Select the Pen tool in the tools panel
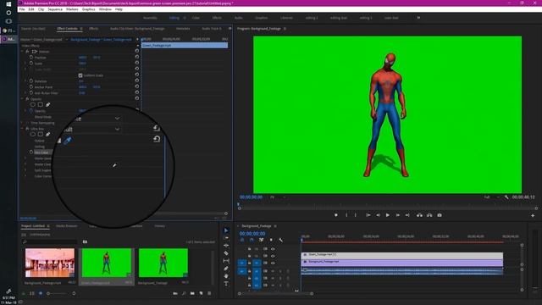This screenshot has width=542, height=305. (226, 269)
